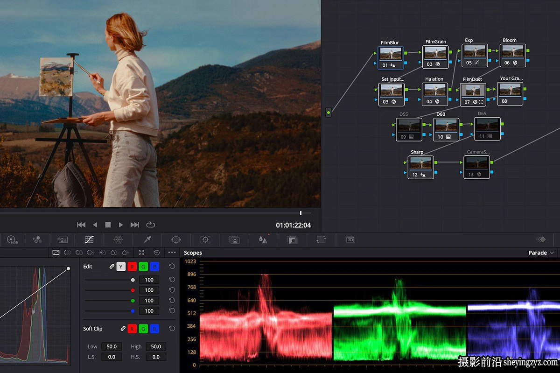Switch to Hue vs Hue curve
This screenshot has width=560, height=373.
coord(68,253)
